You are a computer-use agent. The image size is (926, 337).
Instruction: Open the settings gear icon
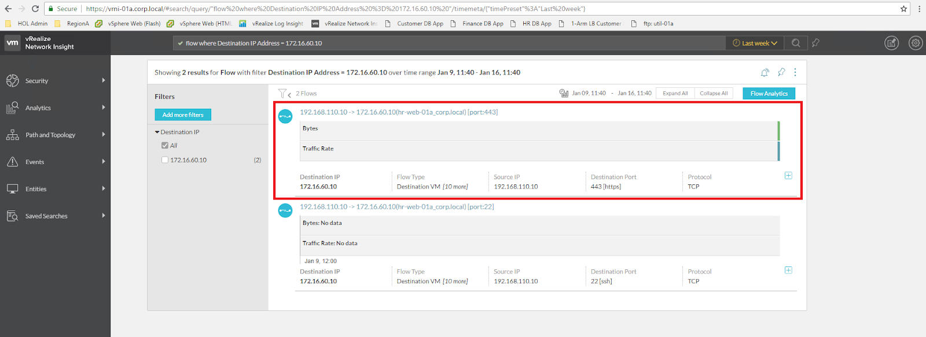pyautogui.click(x=915, y=43)
